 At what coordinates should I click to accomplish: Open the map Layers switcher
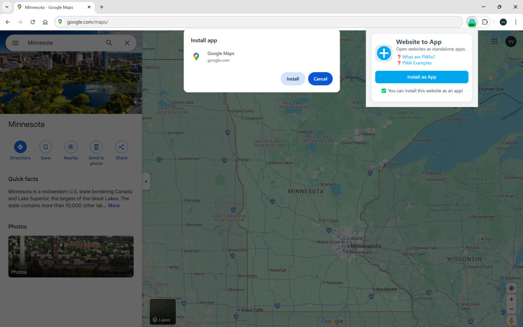[163, 311]
